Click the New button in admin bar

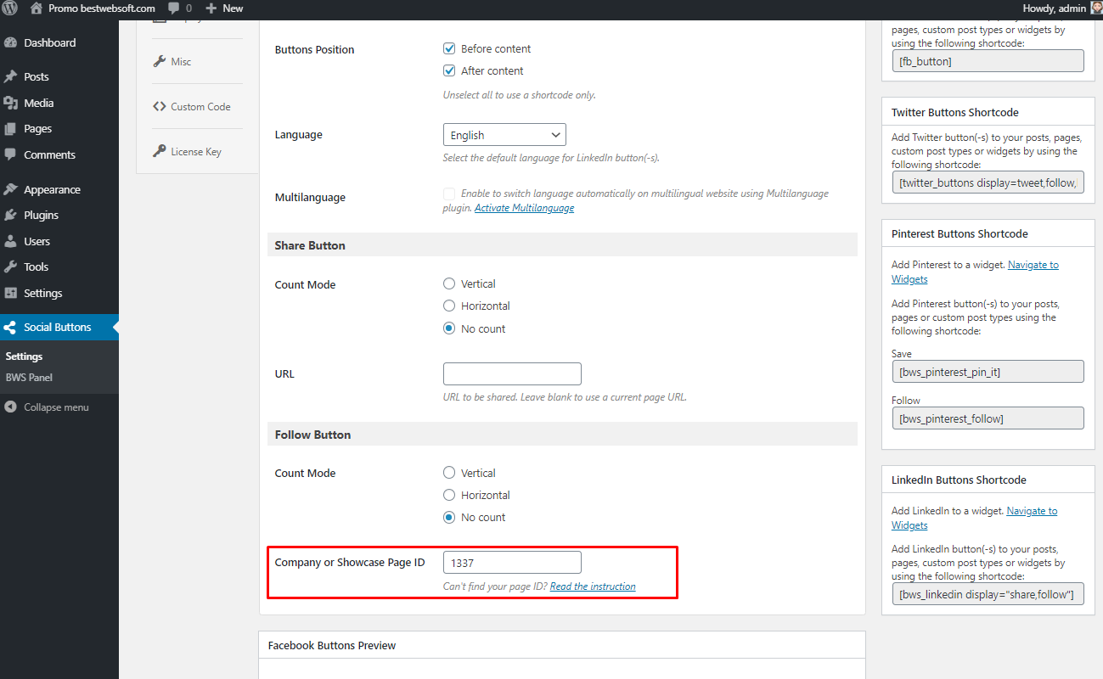tap(224, 8)
